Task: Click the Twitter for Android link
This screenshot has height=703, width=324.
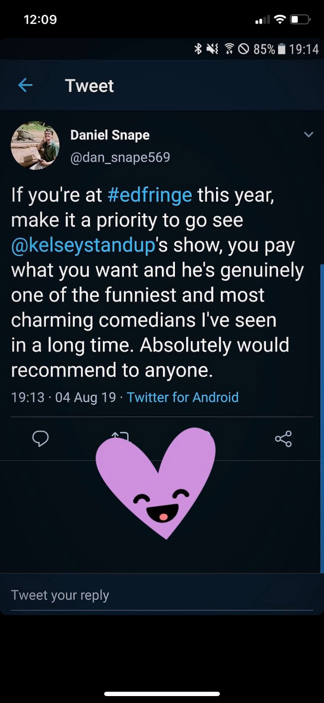Action: (183, 397)
